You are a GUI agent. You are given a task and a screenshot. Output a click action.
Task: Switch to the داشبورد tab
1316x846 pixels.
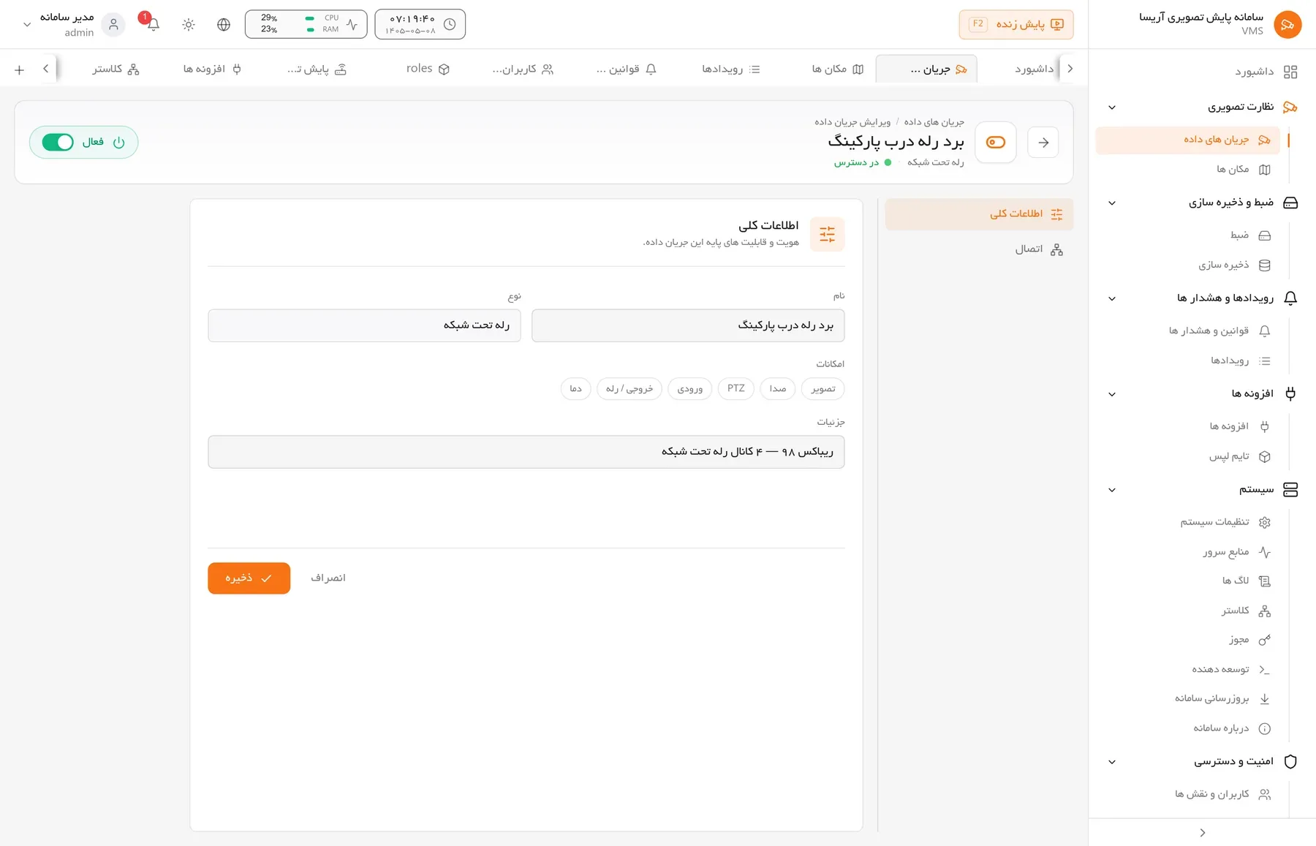point(1035,69)
